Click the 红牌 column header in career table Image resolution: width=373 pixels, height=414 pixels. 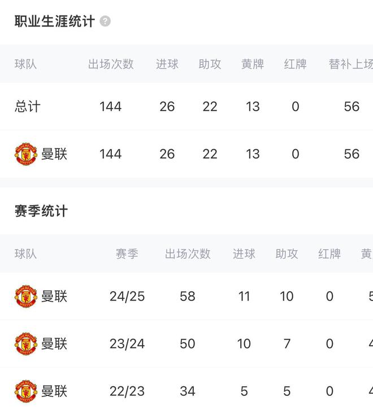[295, 64]
